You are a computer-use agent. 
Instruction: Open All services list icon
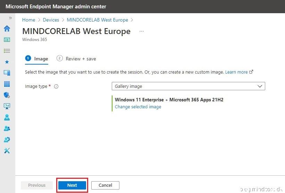click(x=7, y=51)
